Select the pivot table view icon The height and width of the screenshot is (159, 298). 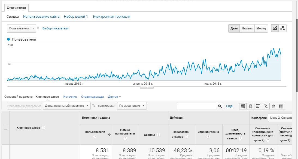(x=281, y=106)
